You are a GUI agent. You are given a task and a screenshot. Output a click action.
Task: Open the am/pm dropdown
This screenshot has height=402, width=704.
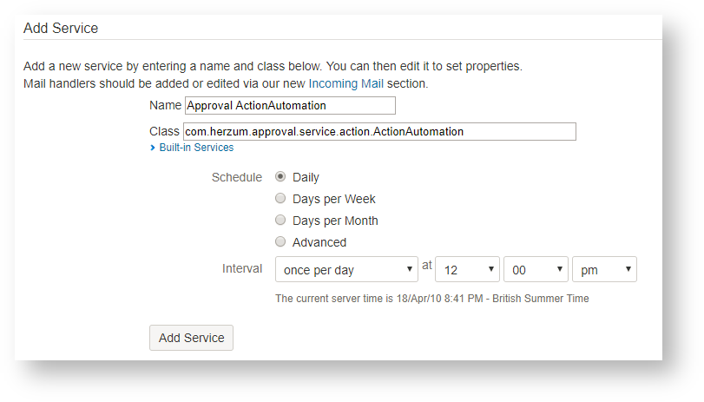[x=604, y=270]
